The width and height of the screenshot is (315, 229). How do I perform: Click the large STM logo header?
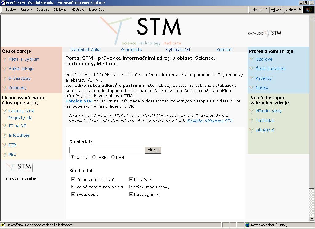coord(141,30)
